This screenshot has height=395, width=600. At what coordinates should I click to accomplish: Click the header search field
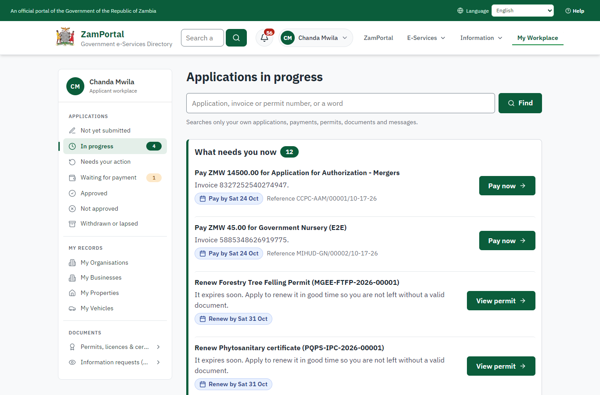pyautogui.click(x=202, y=38)
